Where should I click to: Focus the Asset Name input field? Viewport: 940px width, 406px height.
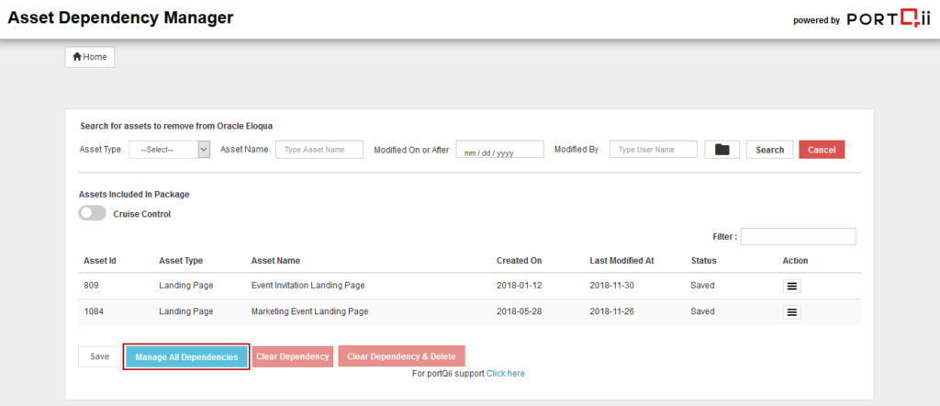[319, 150]
